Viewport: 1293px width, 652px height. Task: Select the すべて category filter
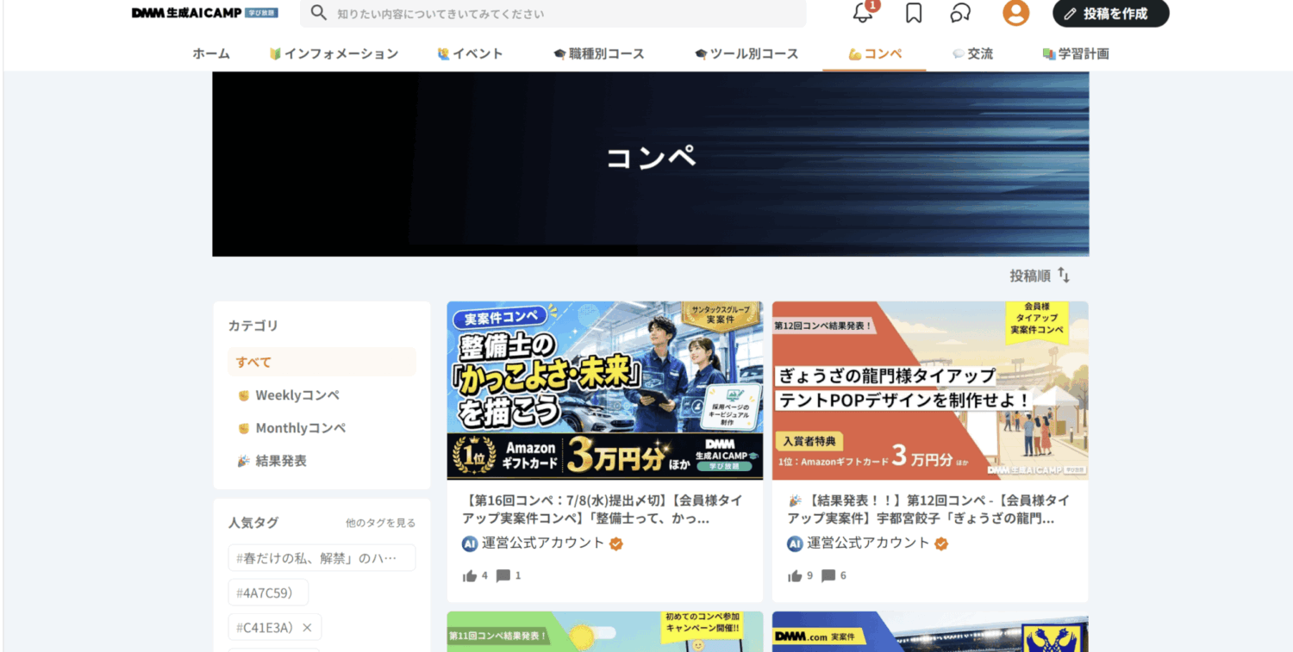click(322, 362)
